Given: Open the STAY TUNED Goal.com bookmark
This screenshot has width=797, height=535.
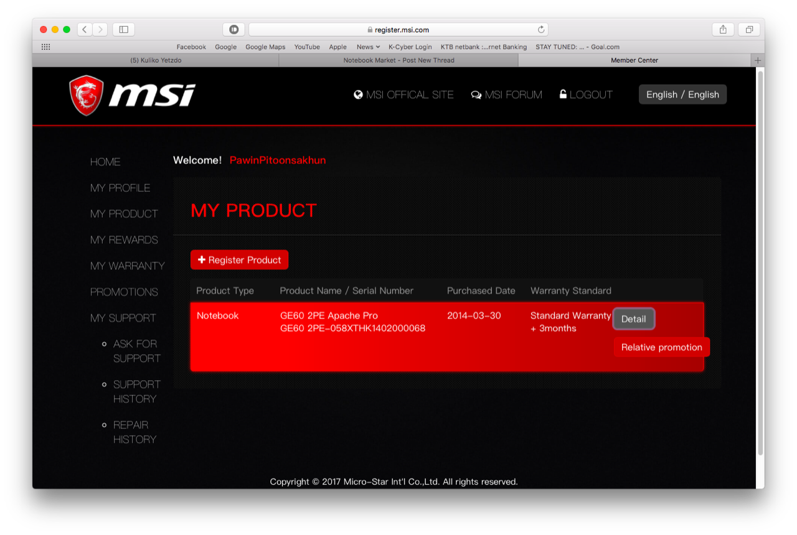Looking at the screenshot, I should 577,47.
